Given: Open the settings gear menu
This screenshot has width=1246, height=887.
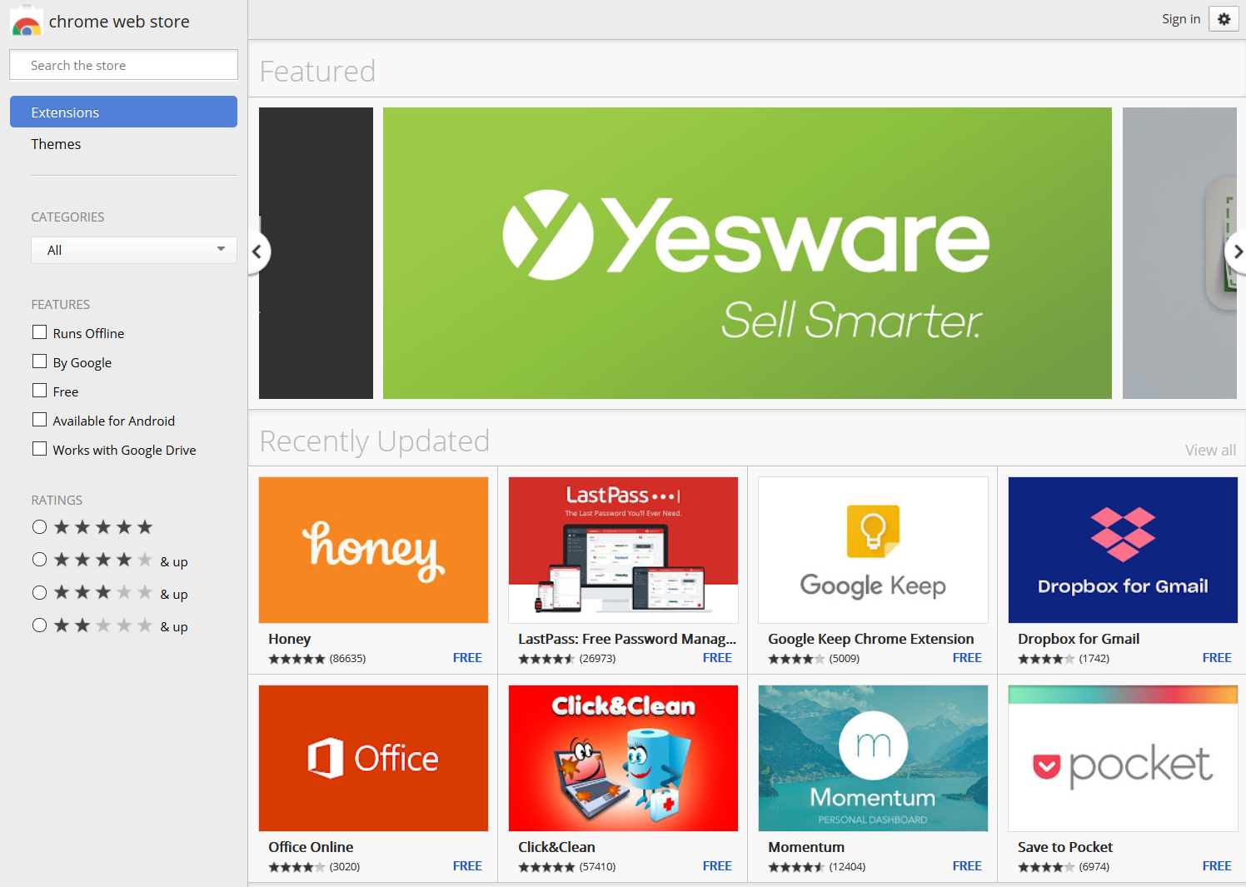Looking at the screenshot, I should [1224, 19].
